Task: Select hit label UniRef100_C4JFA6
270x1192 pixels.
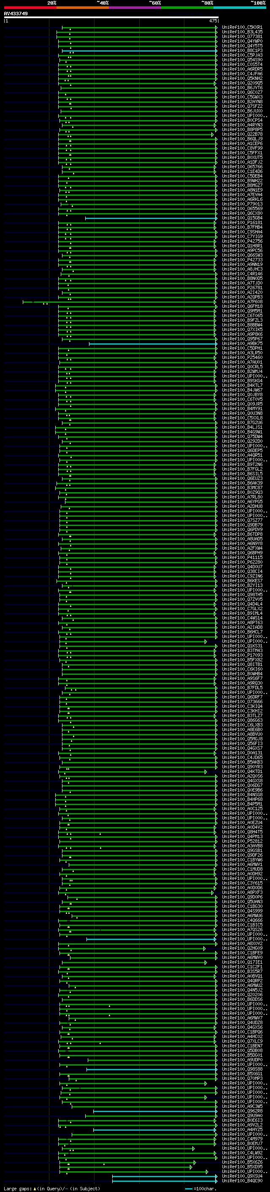Action: click(x=242, y=74)
